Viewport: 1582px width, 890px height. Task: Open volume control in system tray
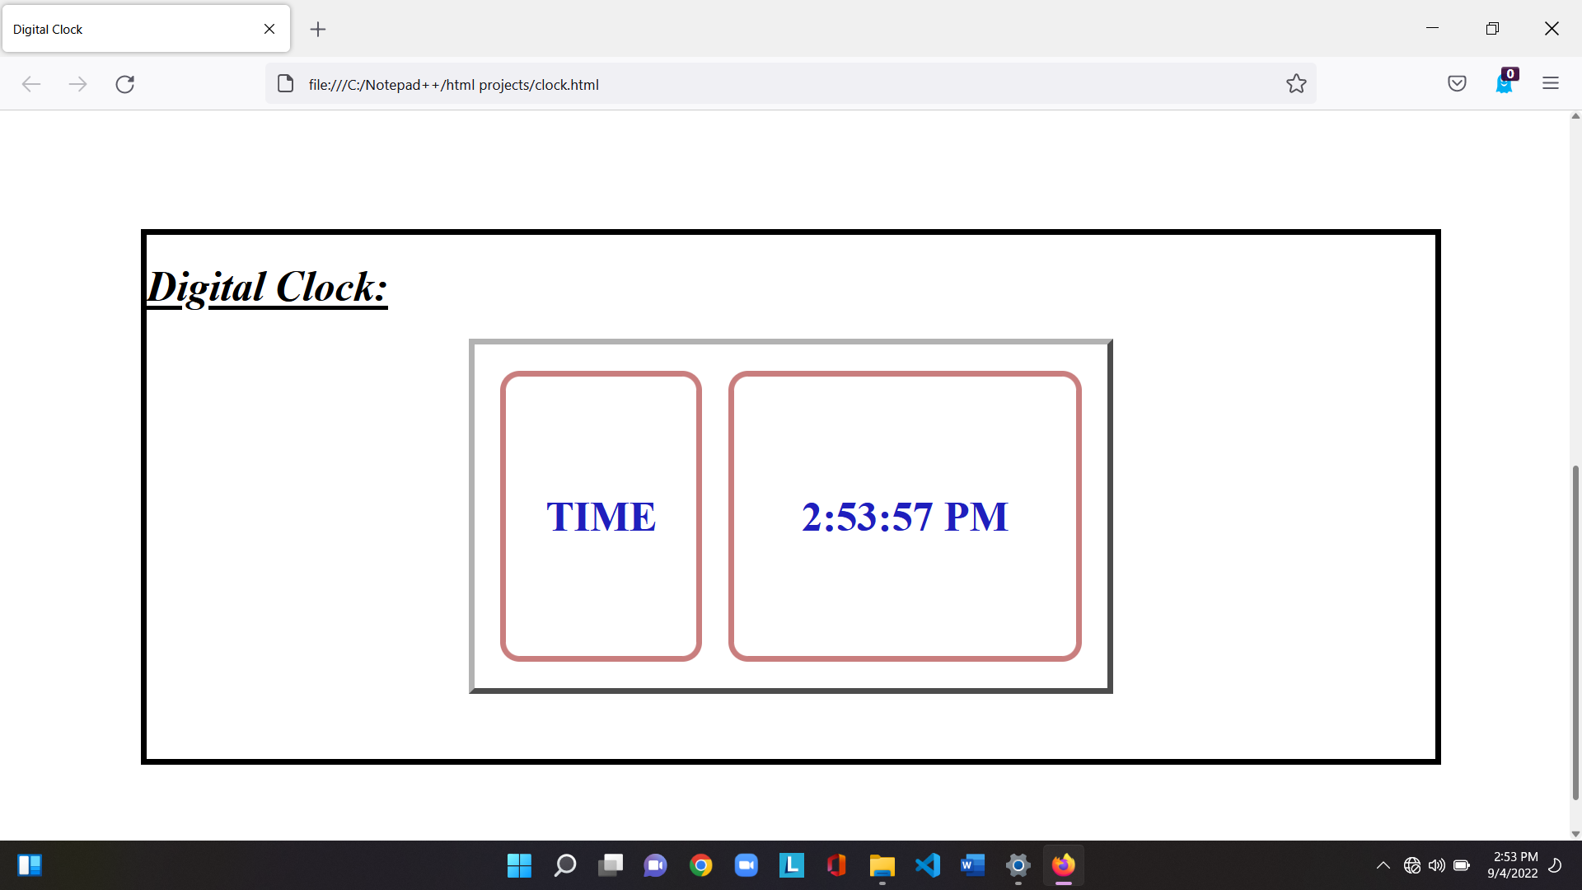(x=1437, y=865)
